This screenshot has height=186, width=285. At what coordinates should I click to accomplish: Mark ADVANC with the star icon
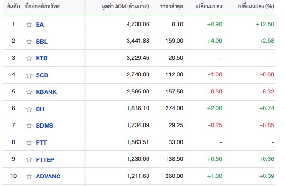pyautogui.click(x=29, y=176)
